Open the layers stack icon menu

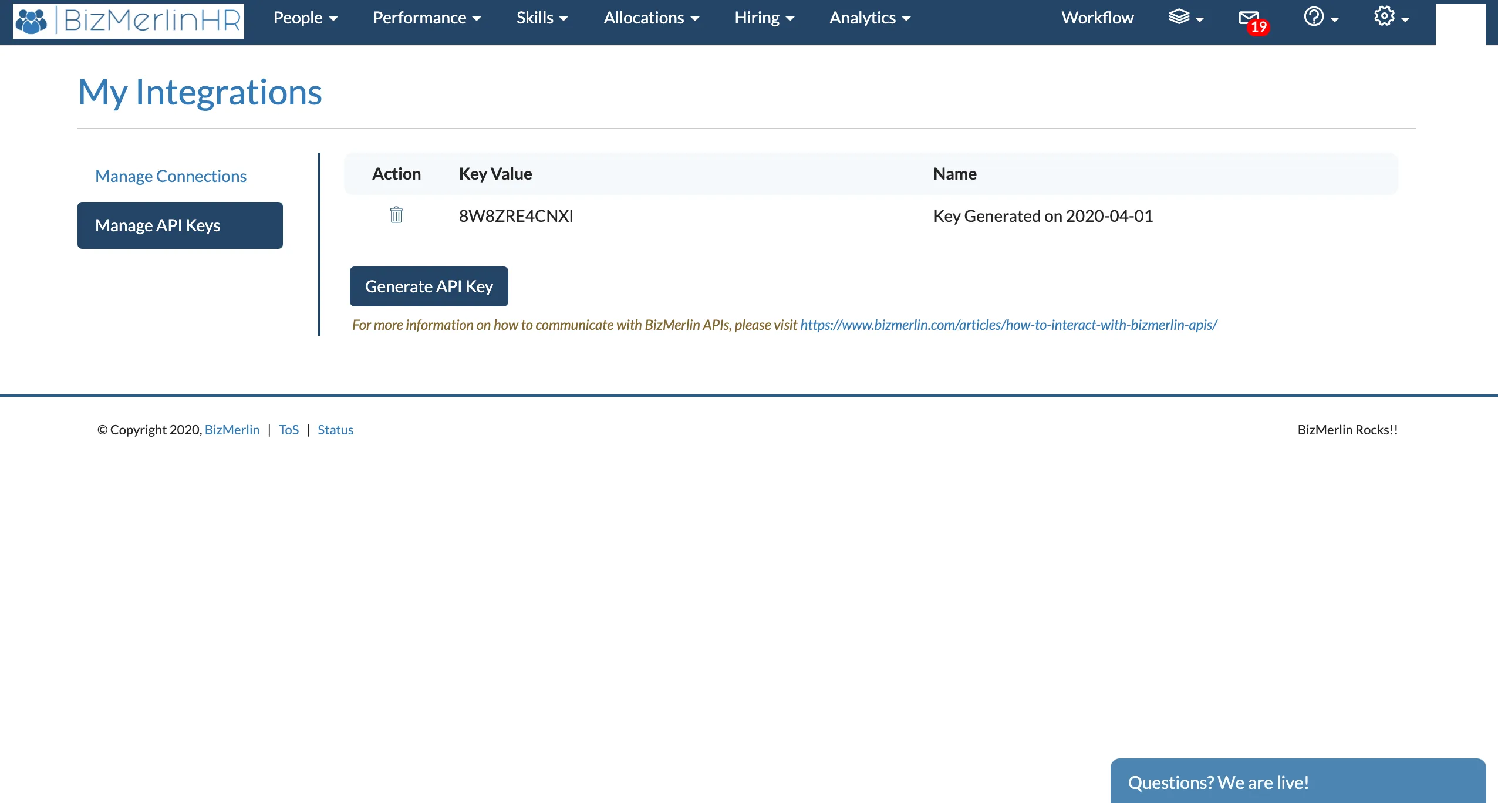[1185, 18]
